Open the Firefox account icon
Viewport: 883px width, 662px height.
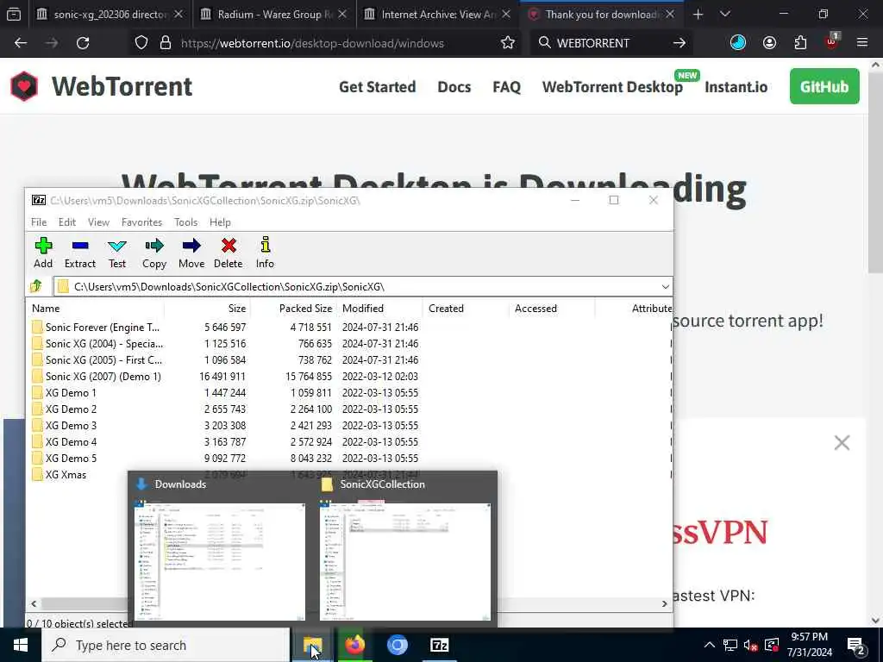click(769, 43)
